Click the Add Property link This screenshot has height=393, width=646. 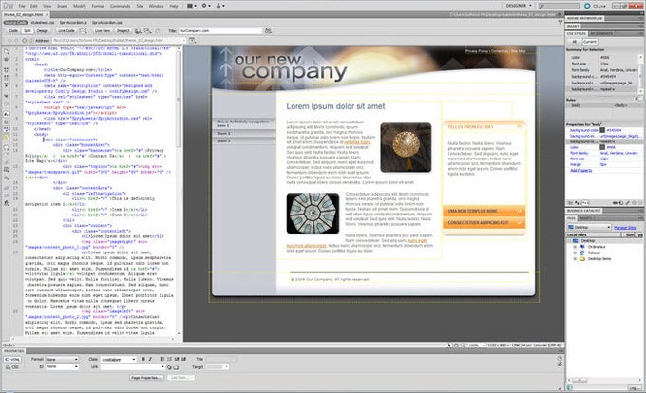(580, 170)
